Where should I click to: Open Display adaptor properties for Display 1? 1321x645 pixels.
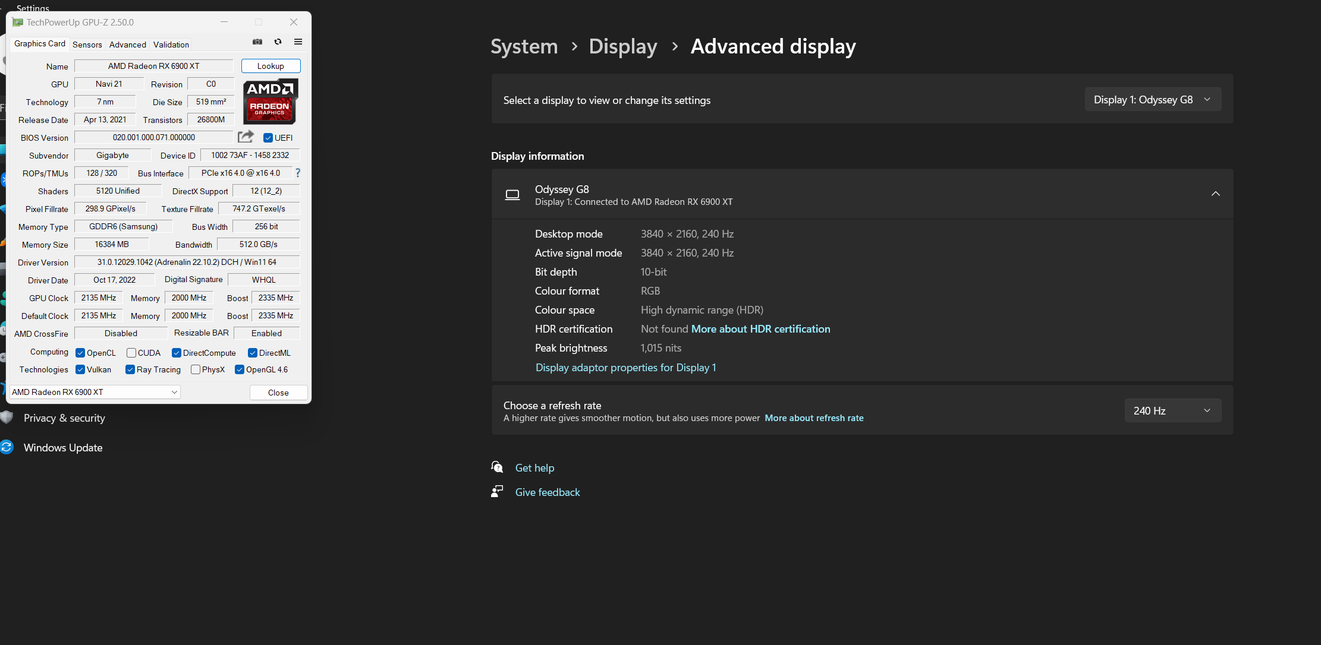[x=625, y=367]
